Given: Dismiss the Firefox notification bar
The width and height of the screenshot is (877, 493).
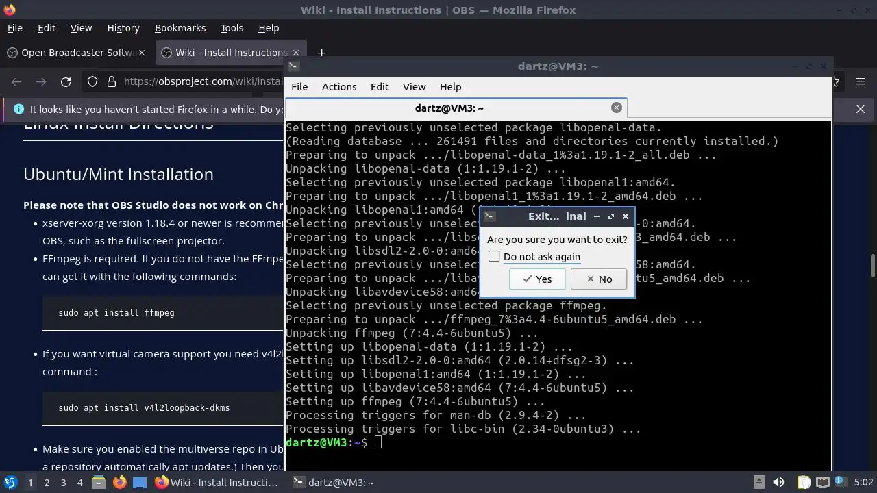Looking at the screenshot, I should [861, 109].
